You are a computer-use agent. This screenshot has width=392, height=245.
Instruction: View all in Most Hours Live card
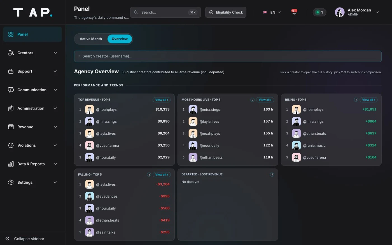pos(265,100)
